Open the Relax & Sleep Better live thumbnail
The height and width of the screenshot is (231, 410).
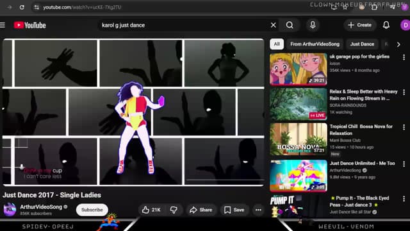(299, 104)
